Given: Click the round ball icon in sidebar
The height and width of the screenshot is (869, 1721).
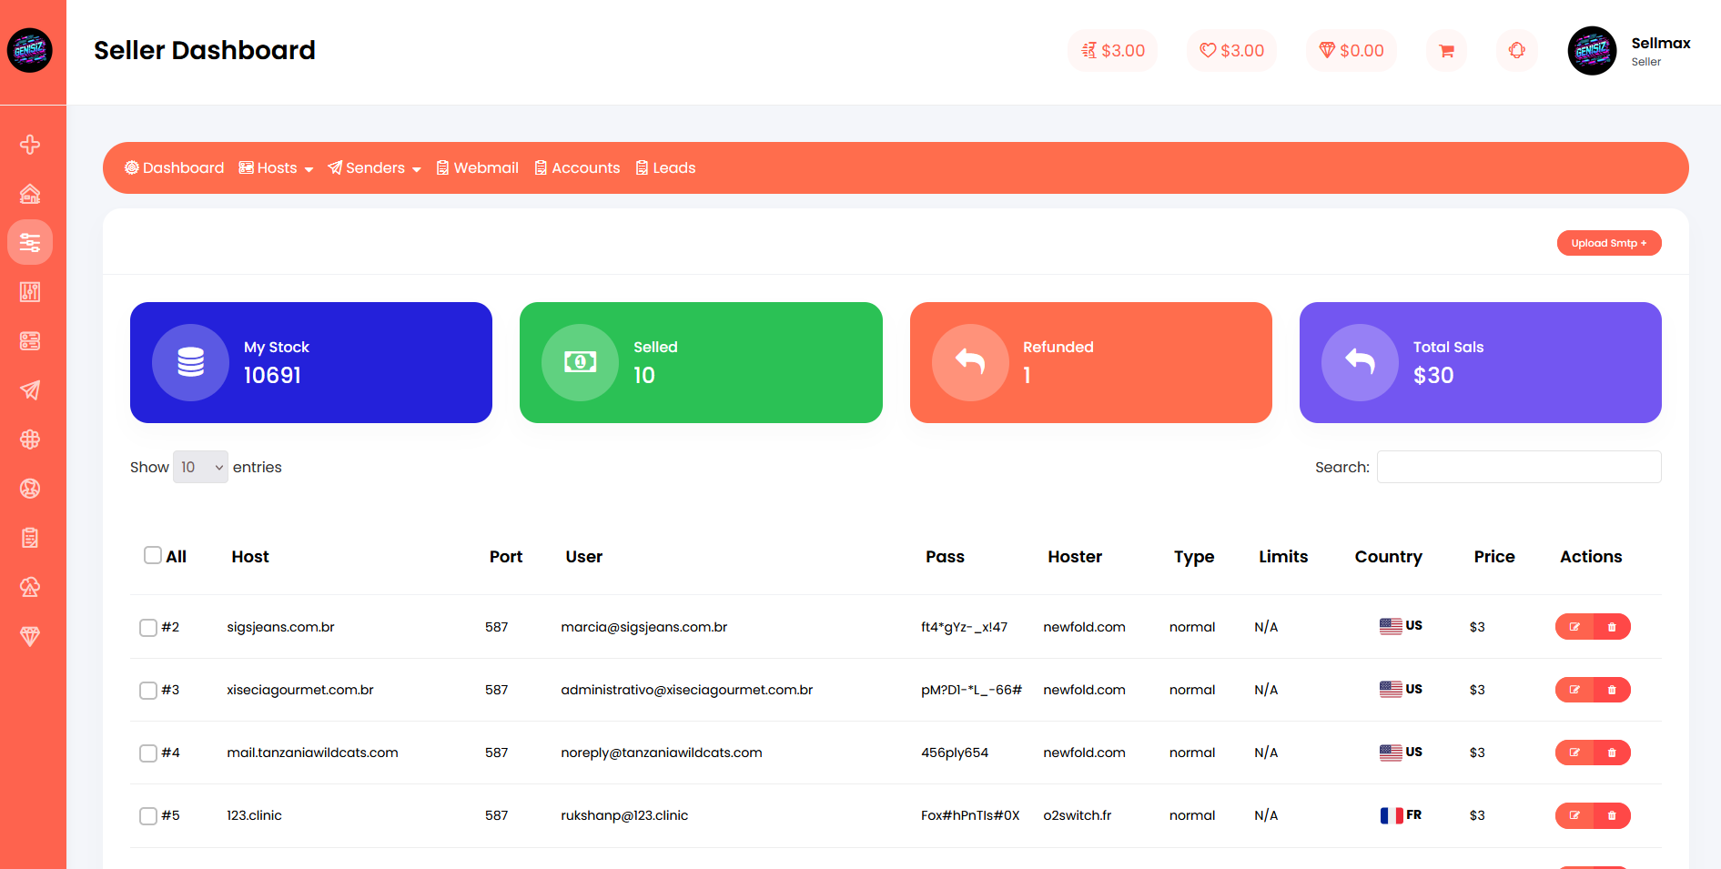Looking at the screenshot, I should 30,489.
